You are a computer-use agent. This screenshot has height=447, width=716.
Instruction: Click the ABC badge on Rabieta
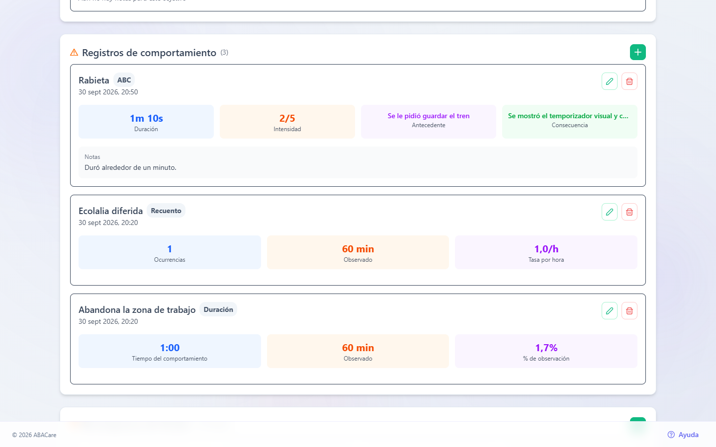point(124,80)
